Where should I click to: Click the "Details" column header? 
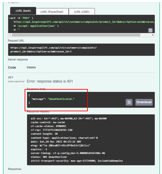(x=31, y=67)
